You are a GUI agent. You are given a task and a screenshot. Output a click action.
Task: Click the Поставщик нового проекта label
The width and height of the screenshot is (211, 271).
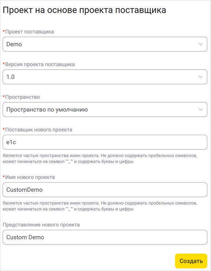tap(39, 130)
